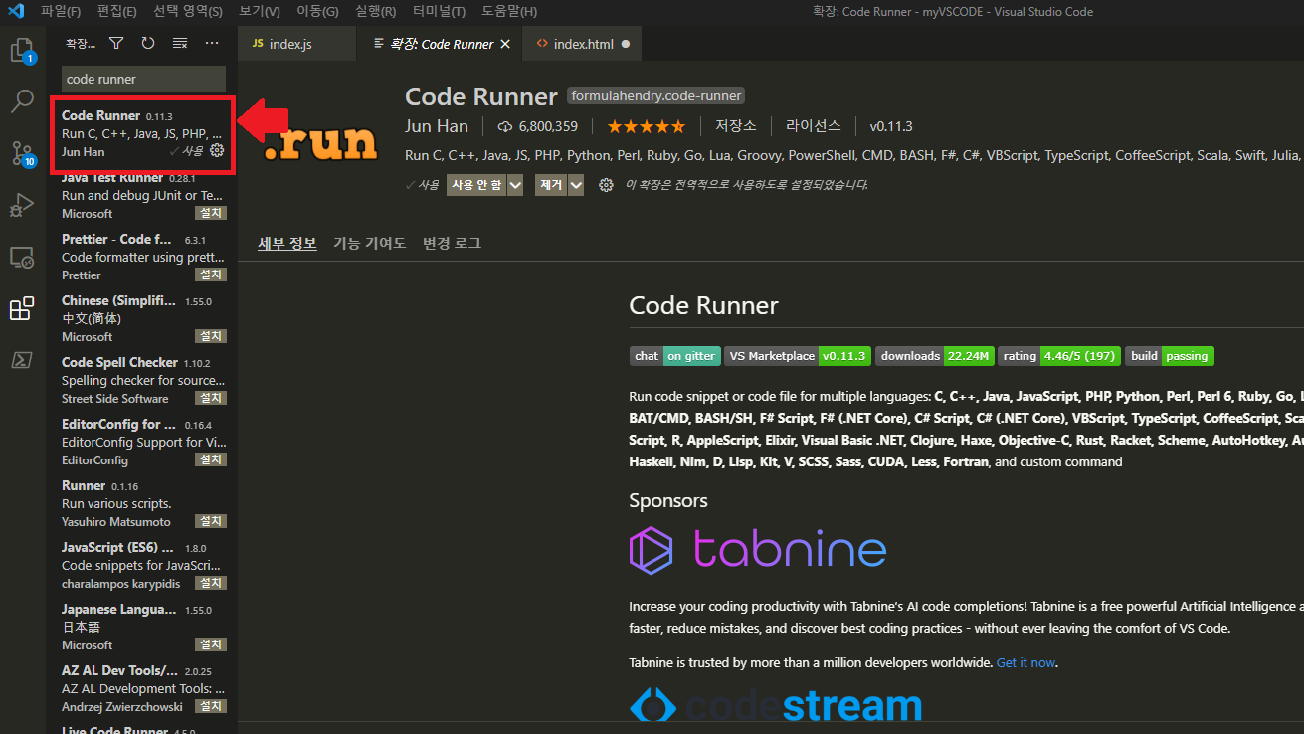Click the extensions search field with code runner
The width and height of the screenshot is (1304, 734).
click(x=143, y=79)
